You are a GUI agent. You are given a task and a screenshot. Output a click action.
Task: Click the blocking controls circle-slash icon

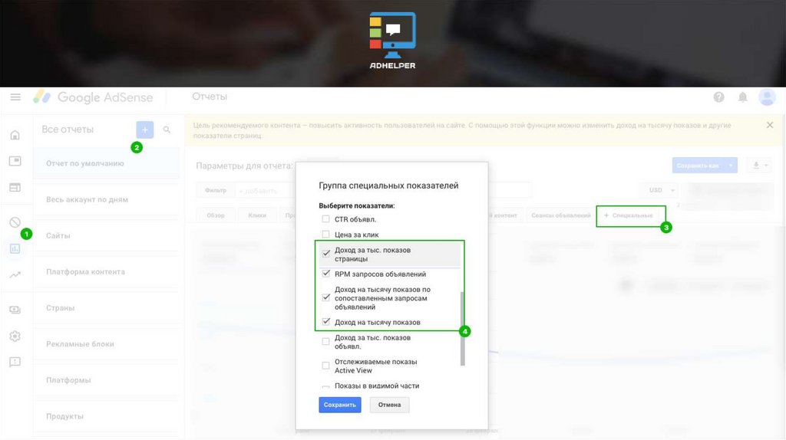[15, 222]
